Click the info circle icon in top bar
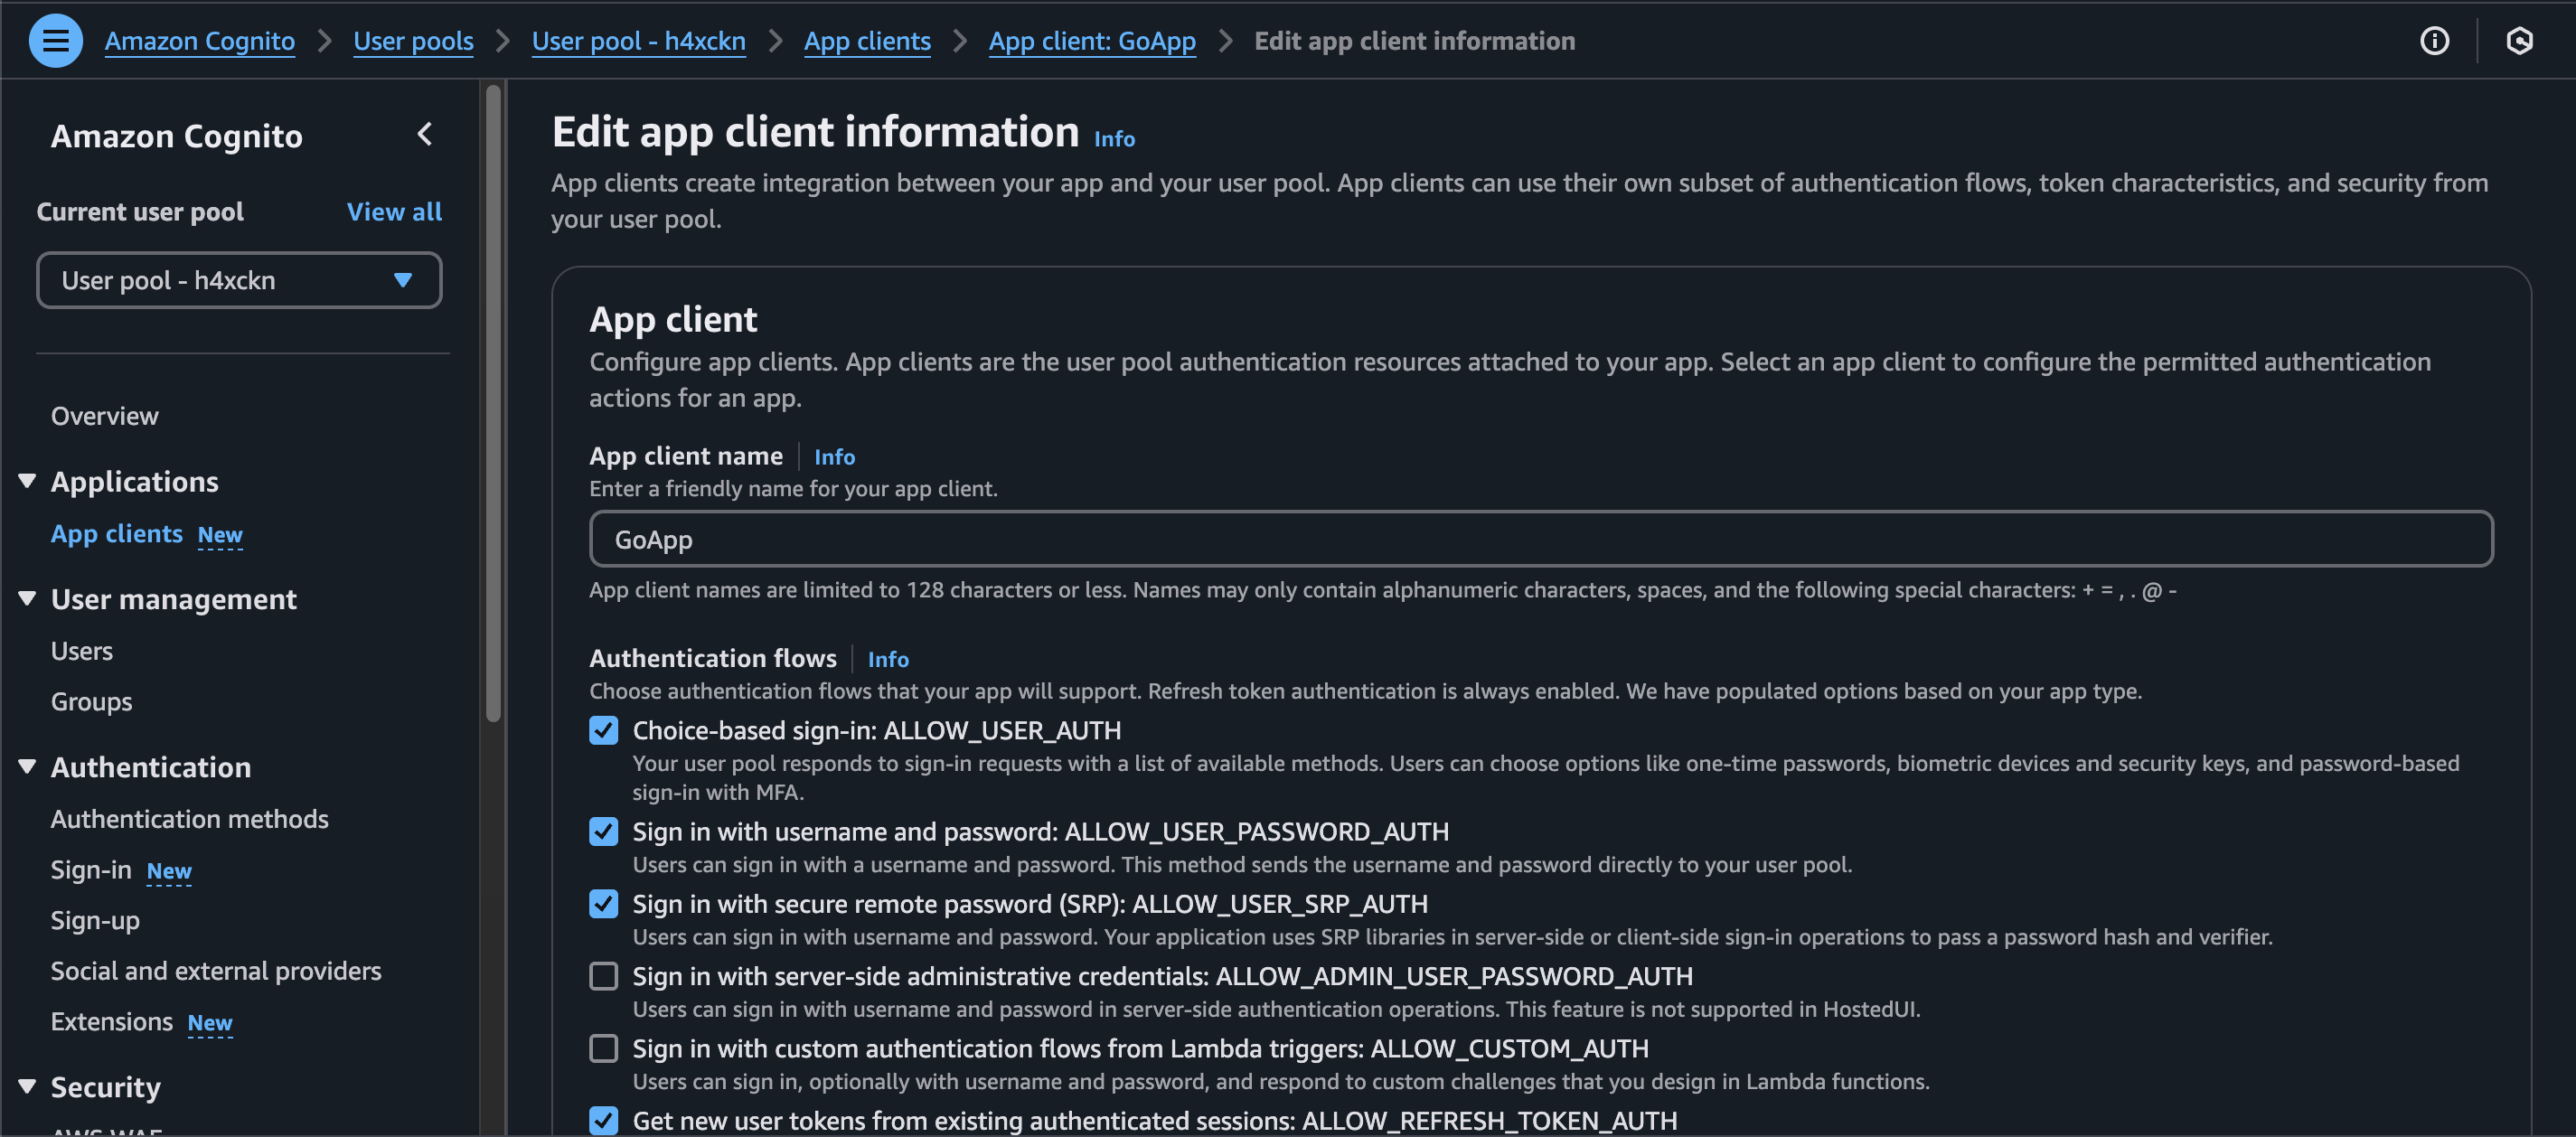The height and width of the screenshot is (1137, 2576). click(x=2433, y=41)
